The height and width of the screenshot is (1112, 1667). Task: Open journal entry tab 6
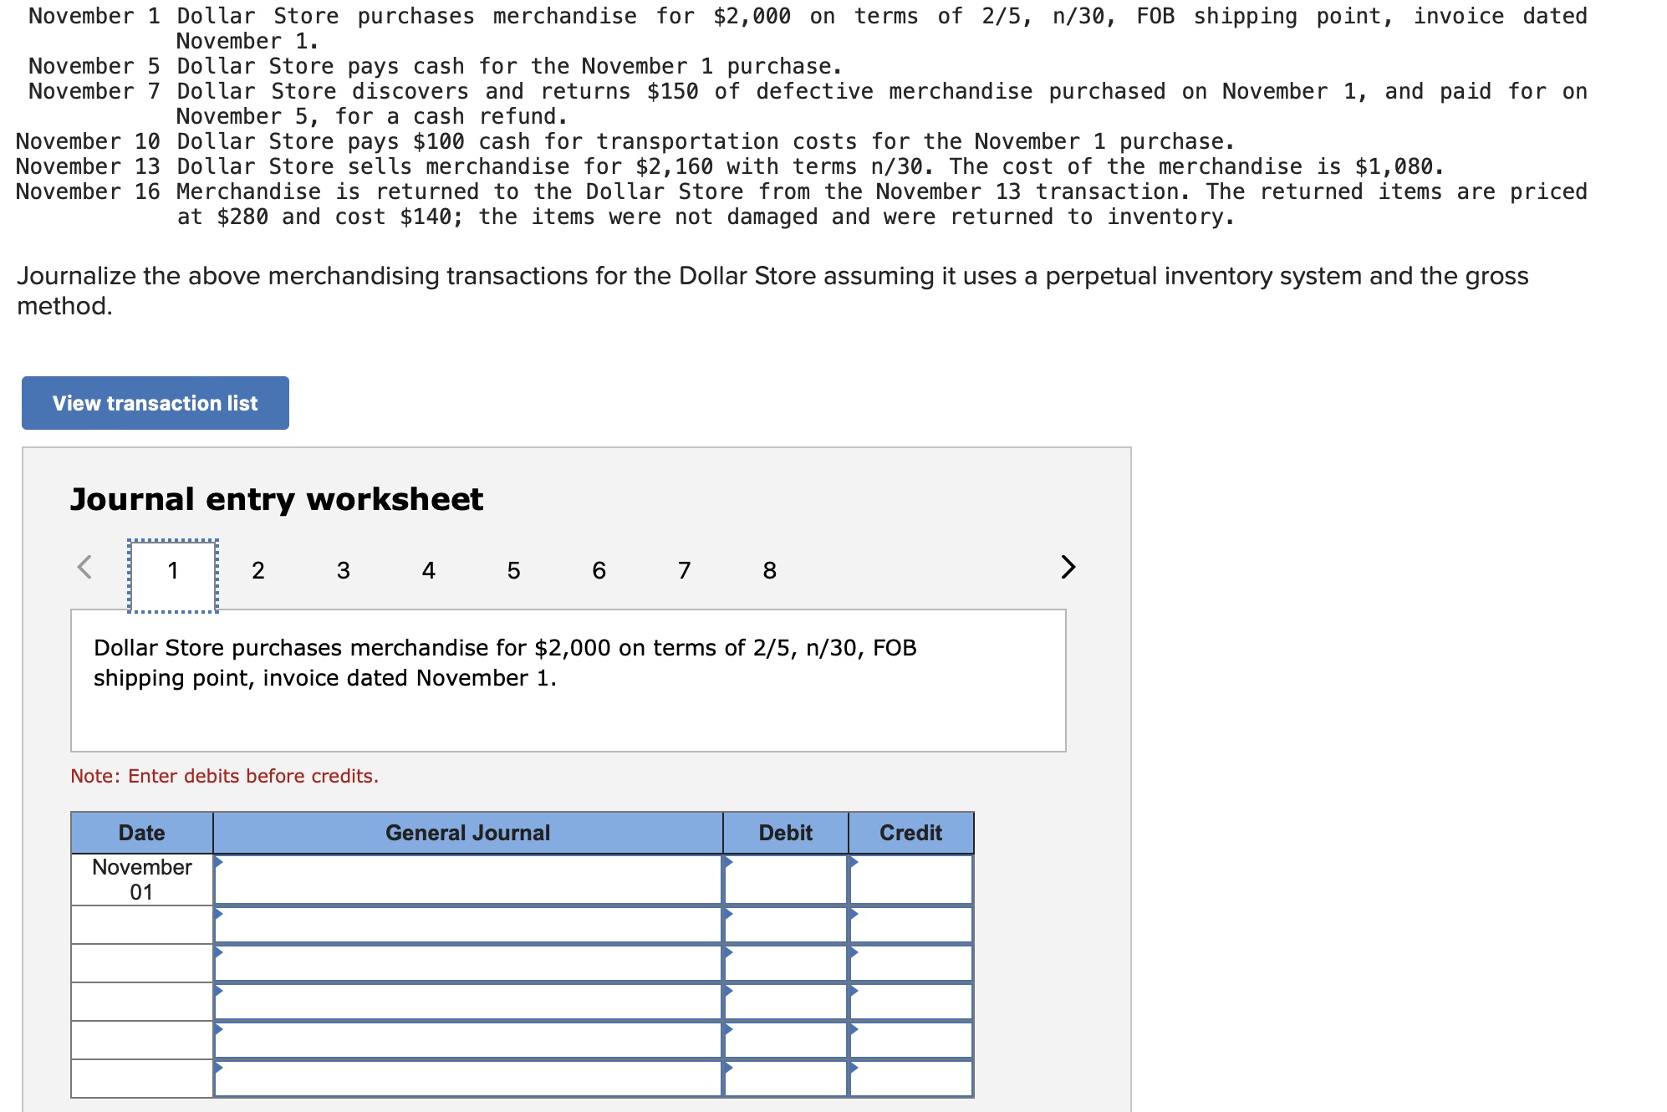coord(599,571)
